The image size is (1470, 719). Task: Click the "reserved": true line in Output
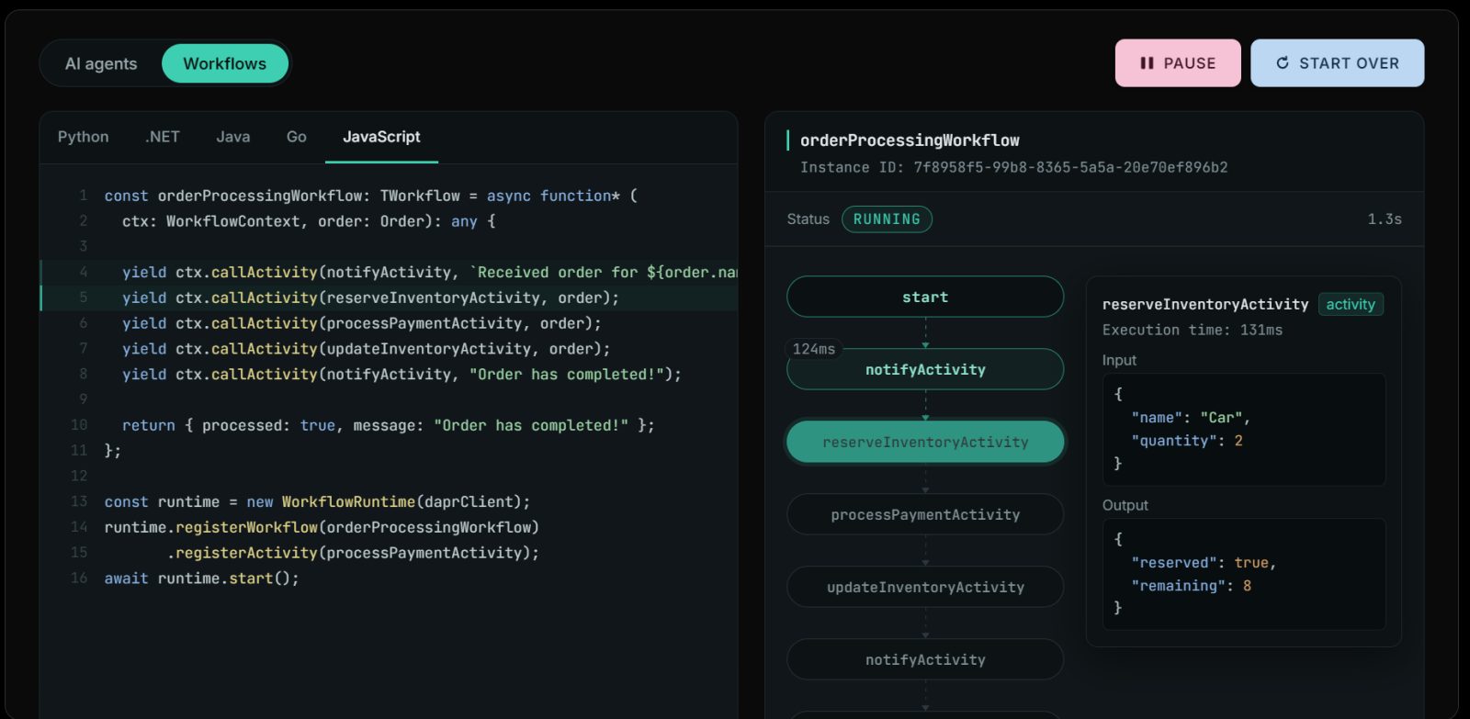point(1204,562)
